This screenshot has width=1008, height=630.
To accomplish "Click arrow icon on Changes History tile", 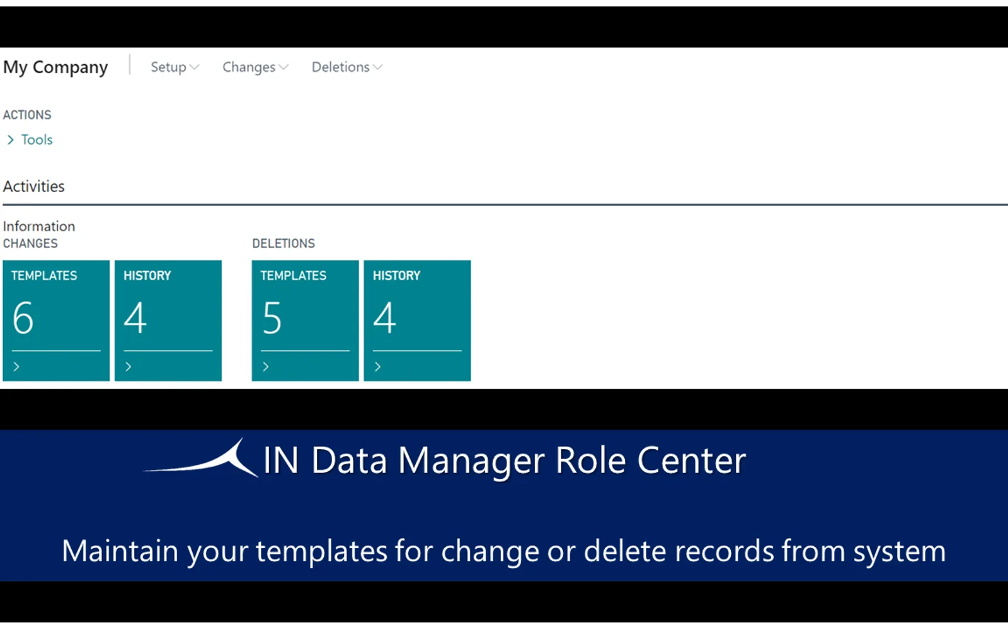I will 129,367.
